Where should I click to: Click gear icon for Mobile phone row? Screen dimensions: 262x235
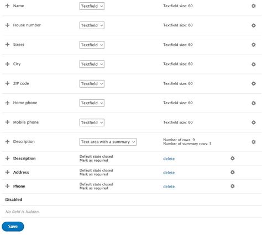254,122
